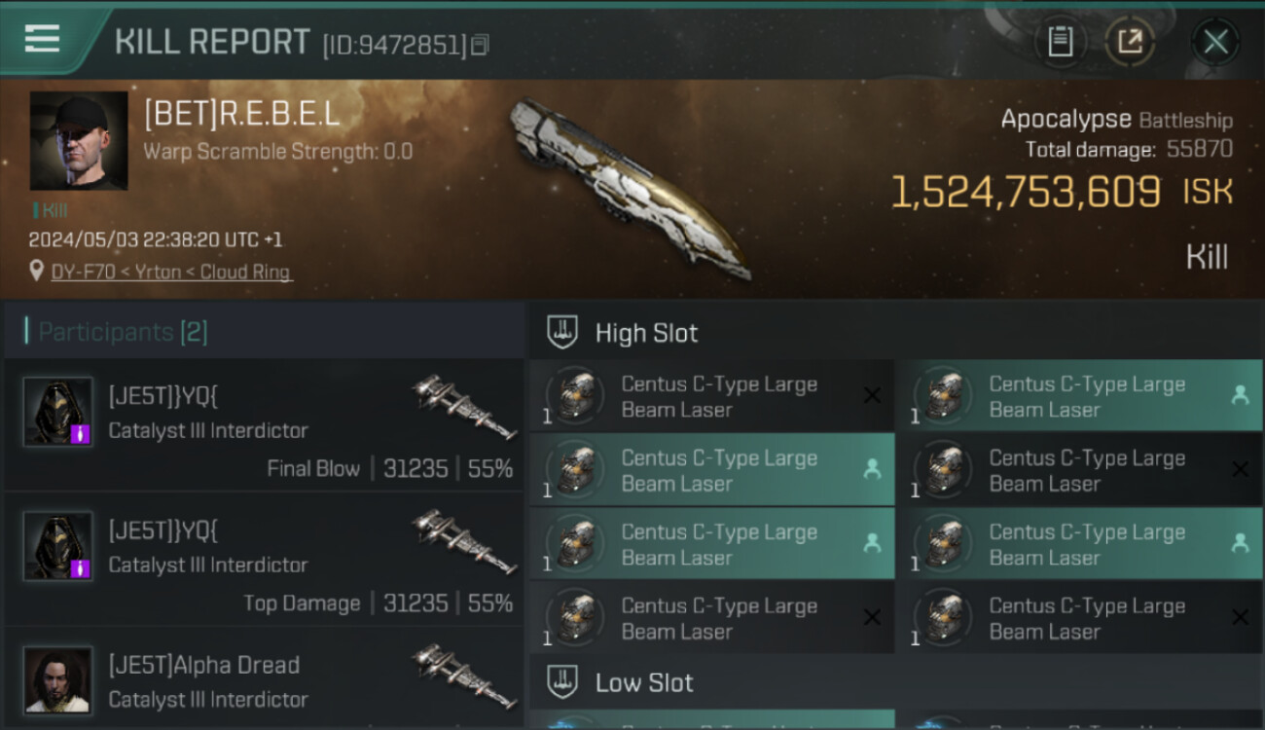This screenshot has width=1265, height=730.
Task: Click Final Blow Catalyst III ship icon
Action: coord(464,406)
